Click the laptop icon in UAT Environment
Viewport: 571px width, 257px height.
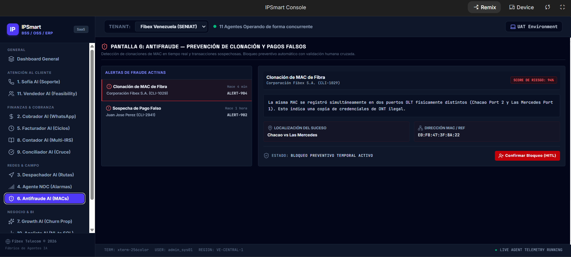click(x=513, y=27)
